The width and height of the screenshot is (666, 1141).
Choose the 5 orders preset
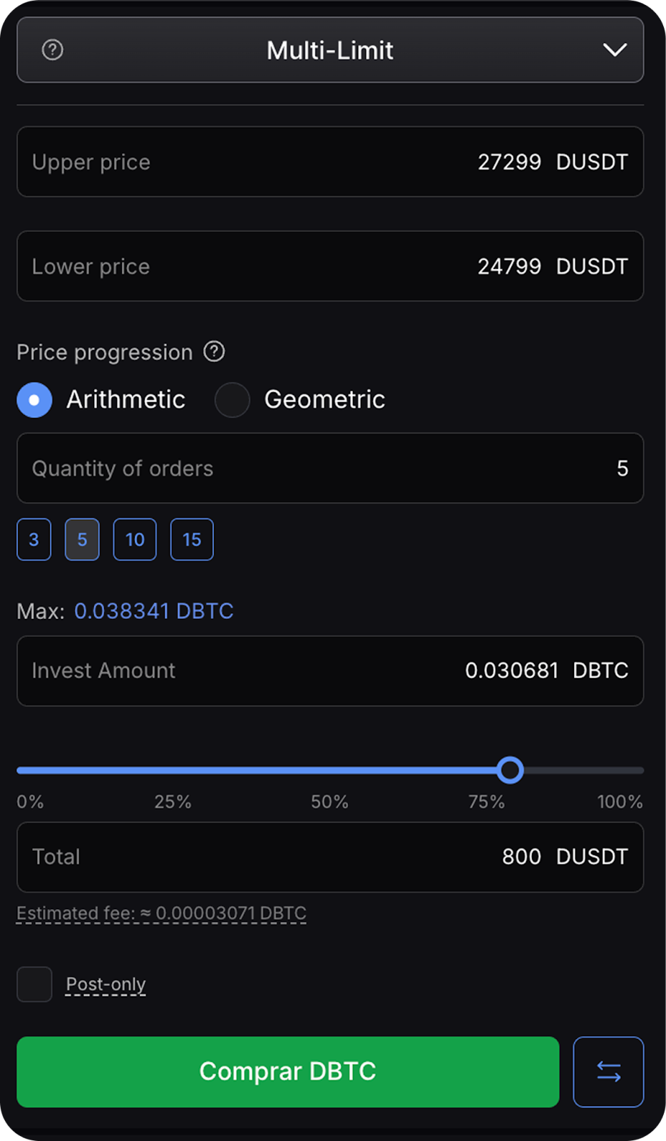point(82,540)
